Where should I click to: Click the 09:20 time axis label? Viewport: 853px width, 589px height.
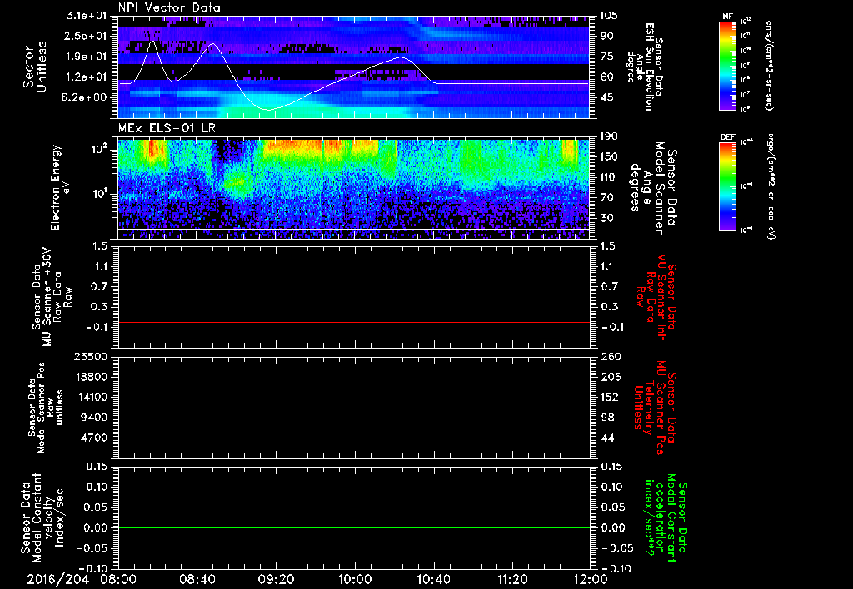coord(277,580)
